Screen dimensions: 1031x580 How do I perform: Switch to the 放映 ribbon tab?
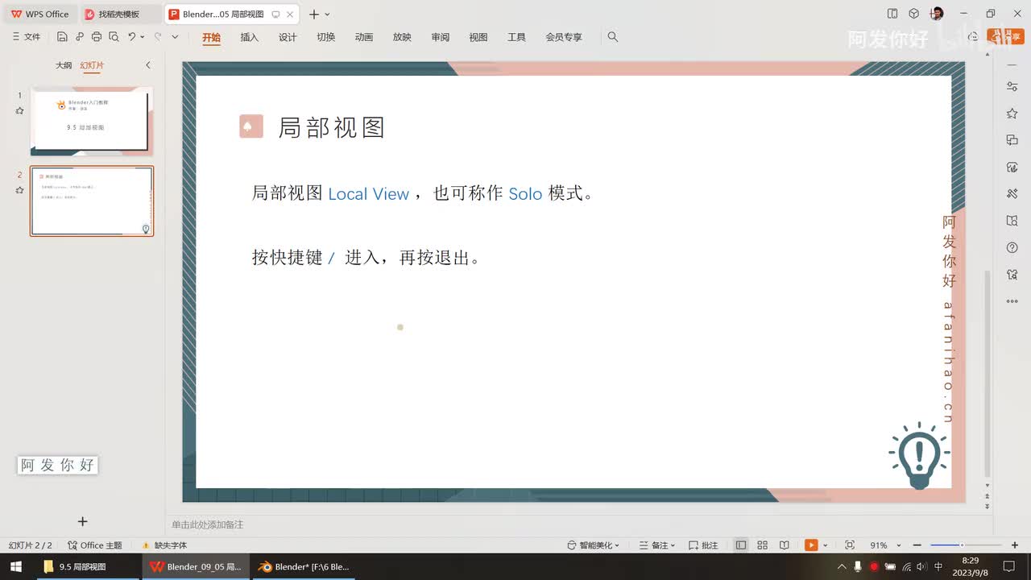(402, 37)
